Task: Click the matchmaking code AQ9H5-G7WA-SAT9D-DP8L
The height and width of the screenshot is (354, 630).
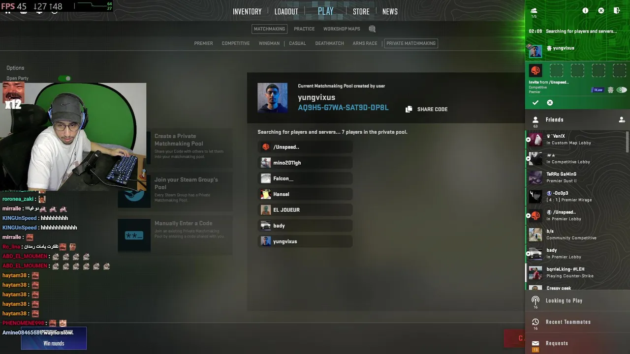Action: coord(343,108)
